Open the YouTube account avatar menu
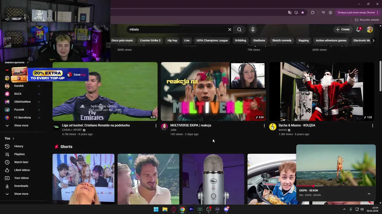Viewport: 382px width, 214px height. [370, 29]
